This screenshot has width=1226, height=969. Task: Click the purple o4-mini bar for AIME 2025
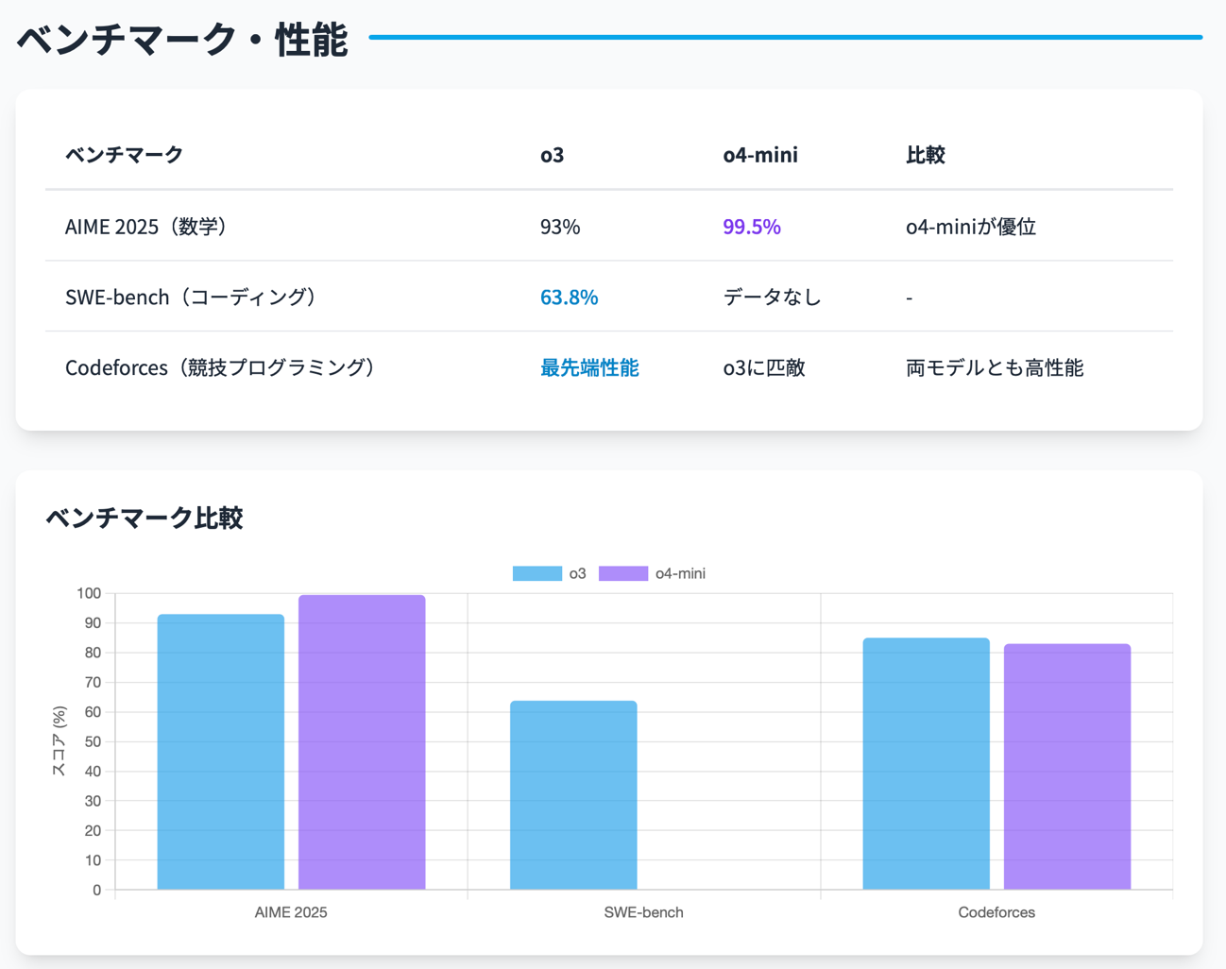tap(362, 742)
